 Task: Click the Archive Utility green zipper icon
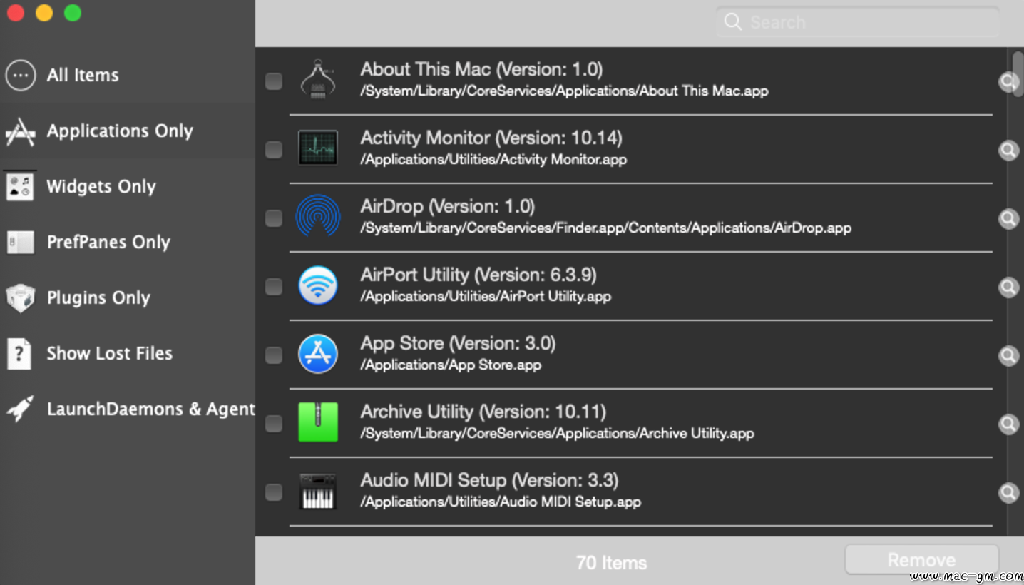pos(317,422)
